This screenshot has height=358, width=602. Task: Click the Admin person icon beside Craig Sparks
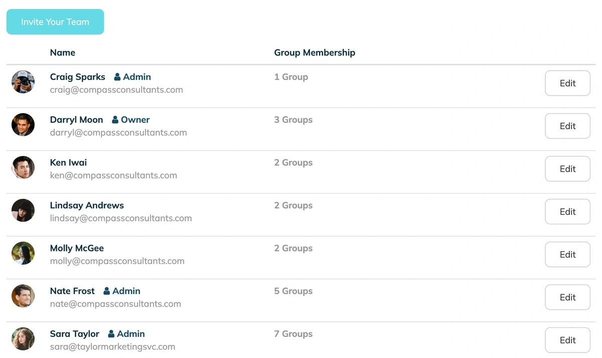tap(117, 77)
